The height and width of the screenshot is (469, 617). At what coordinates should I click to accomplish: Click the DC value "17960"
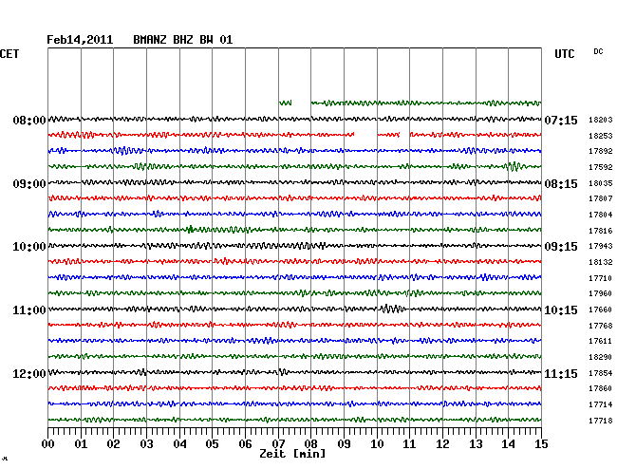(601, 293)
